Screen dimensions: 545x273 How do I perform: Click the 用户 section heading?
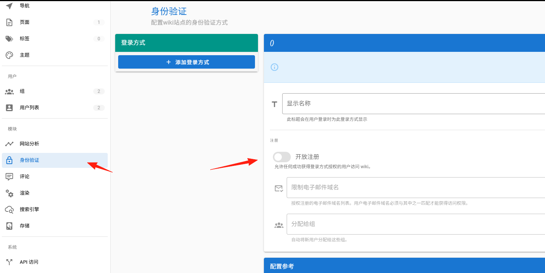point(12,76)
